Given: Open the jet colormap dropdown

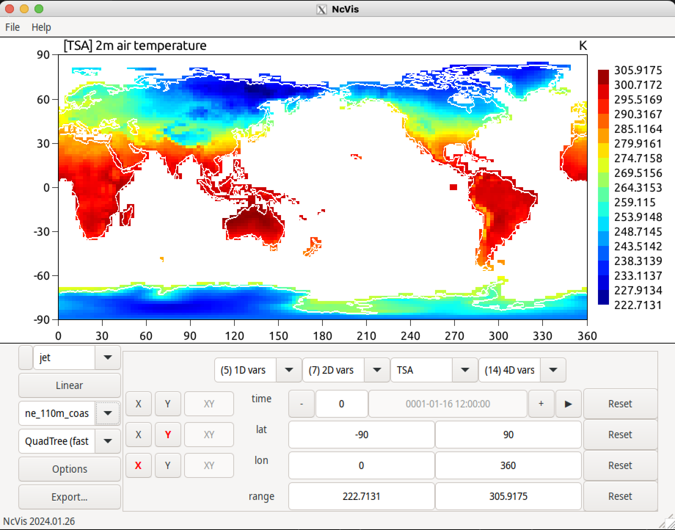Looking at the screenshot, I should click(x=107, y=357).
